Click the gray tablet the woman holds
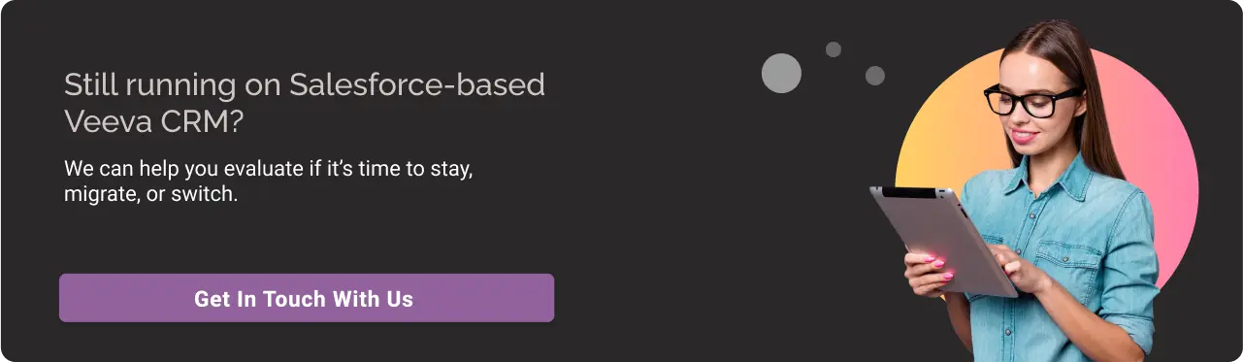The height and width of the screenshot is (362, 1243). click(x=941, y=240)
